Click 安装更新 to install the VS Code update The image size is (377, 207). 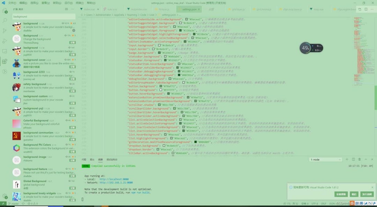(x=341, y=194)
